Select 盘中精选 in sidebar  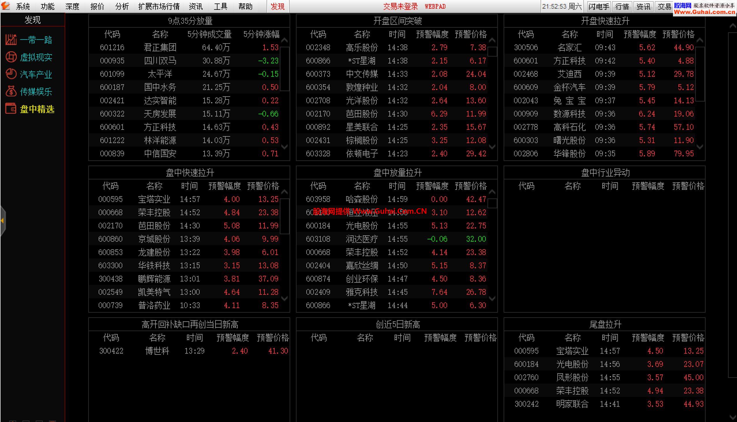[37, 109]
